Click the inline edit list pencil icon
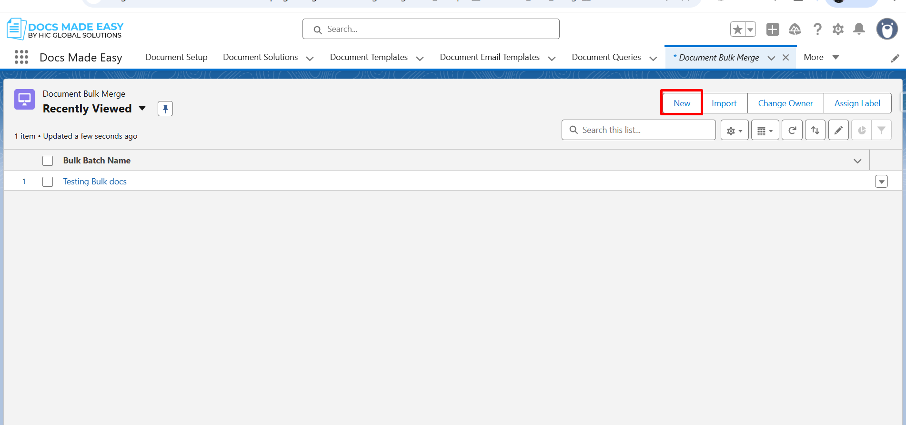The width and height of the screenshot is (906, 425). point(838,130)
